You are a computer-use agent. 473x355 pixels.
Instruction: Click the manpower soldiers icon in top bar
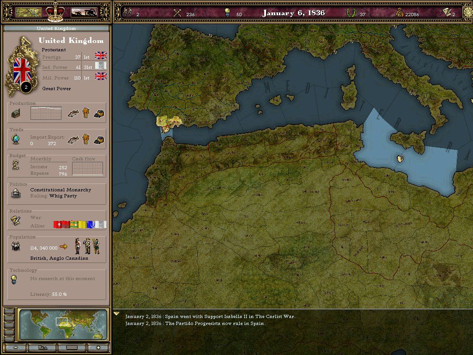[128, 12]
